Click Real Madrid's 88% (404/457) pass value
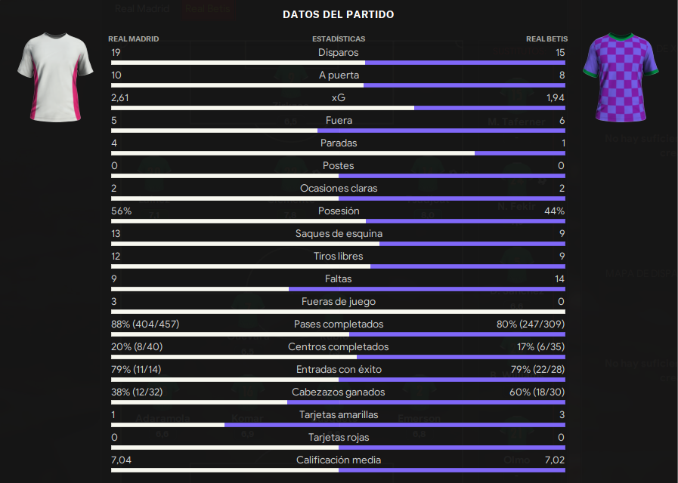This screenshot has width=678, height=483. tap(145, 325)
